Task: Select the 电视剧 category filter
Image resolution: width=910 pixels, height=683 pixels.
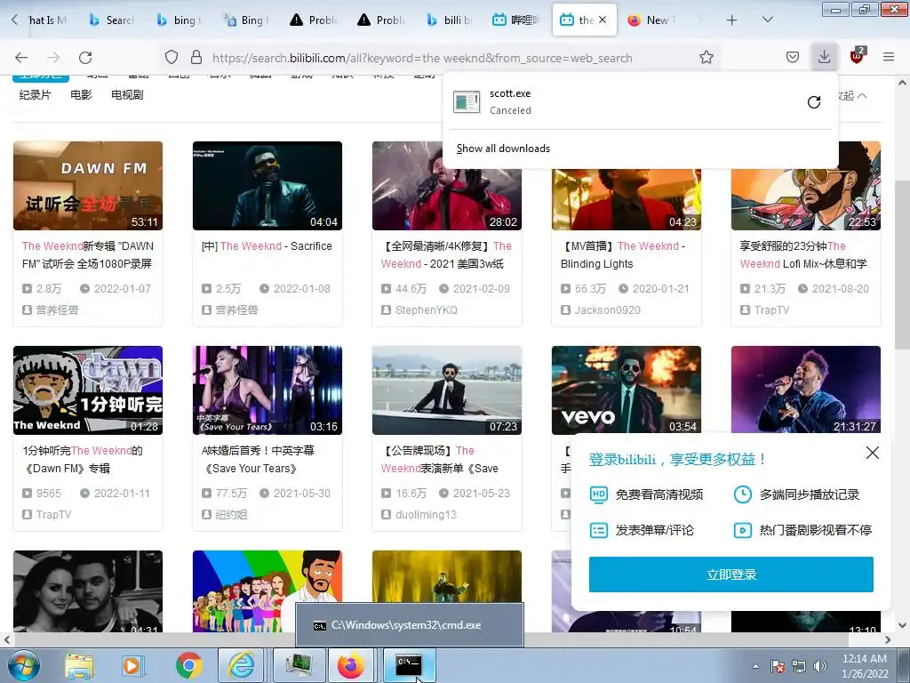Action: point(127,94)
